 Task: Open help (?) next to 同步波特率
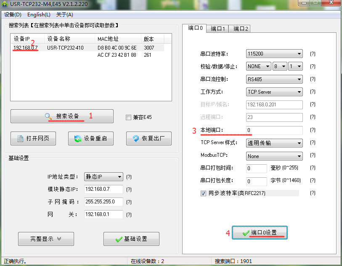(x=313, y=193)
